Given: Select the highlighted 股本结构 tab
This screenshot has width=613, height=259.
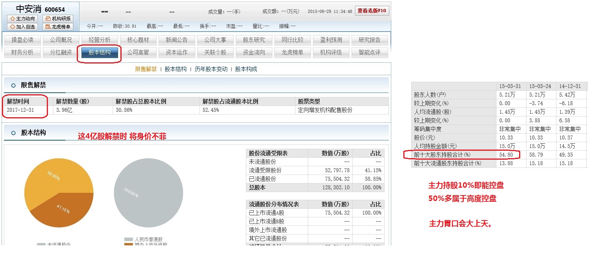Looking at the screenshot, I should 99,52.
